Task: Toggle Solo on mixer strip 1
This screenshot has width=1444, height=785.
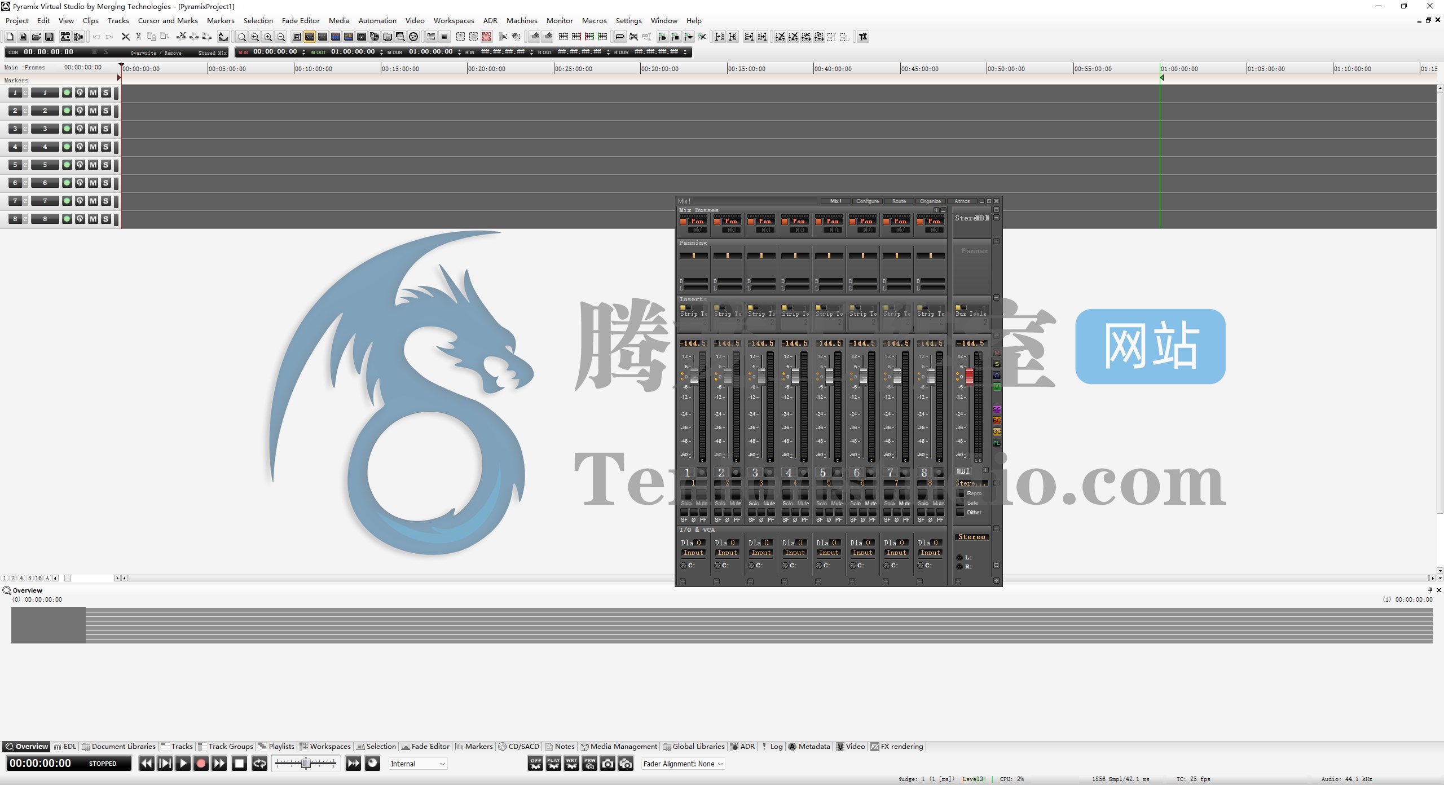Action: tap(686, 495)
